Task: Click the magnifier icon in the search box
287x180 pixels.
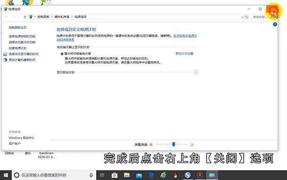Action: tap(272, 17)
